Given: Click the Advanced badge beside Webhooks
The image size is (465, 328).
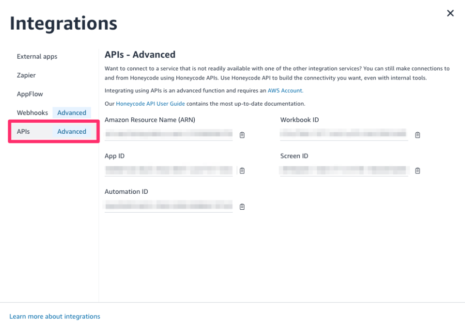Looking at the screenshot, I should click(72, 112).
